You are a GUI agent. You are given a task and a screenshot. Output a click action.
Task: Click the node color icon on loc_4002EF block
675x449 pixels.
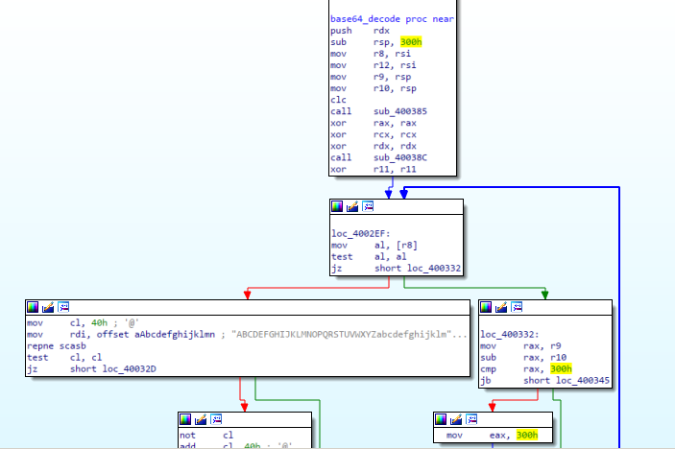pyautogui.click(x=337, y=206)
